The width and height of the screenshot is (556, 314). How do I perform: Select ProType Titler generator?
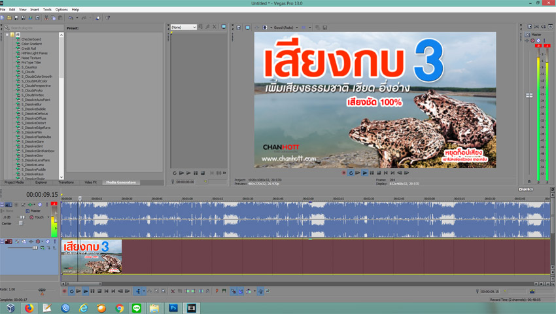pyautogui.click(x=31, y=62)
